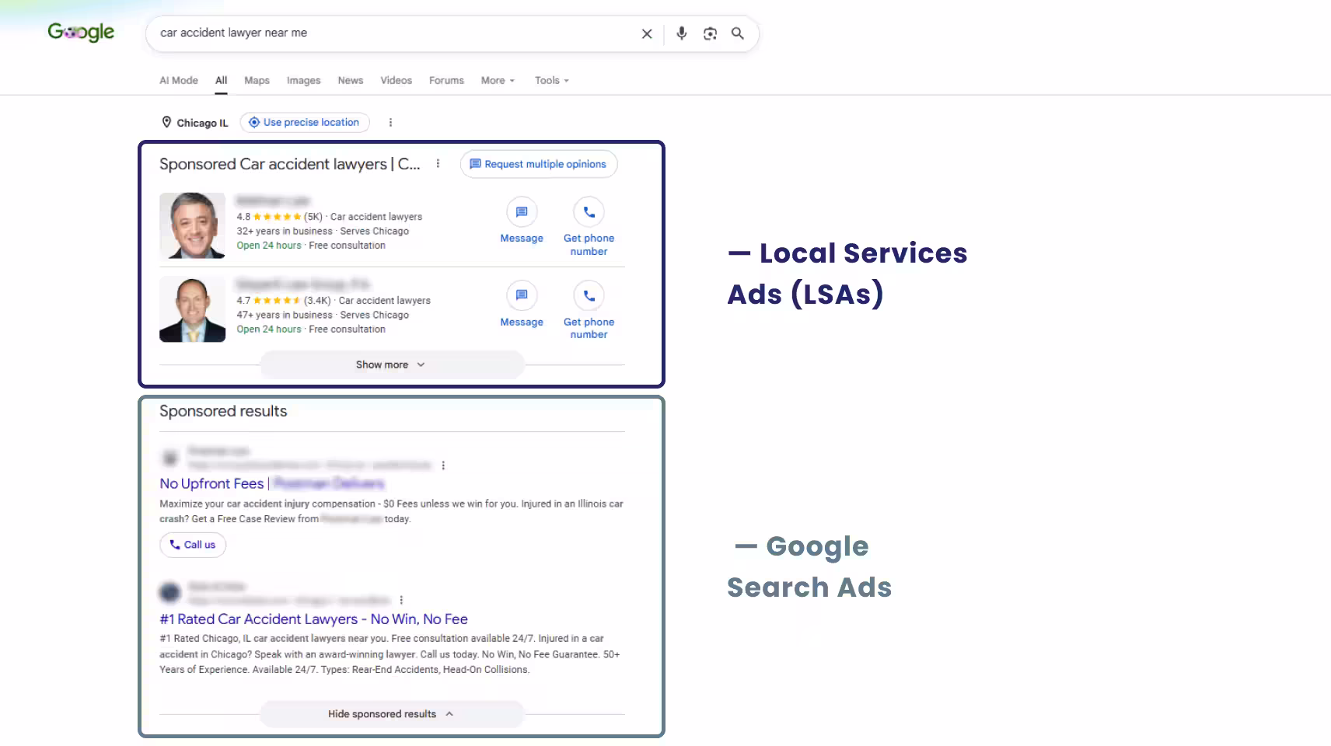Click favicon of #1 Rated Car Accident Lawyers ad
This screenshot has width=1331, height=746.
169,592
